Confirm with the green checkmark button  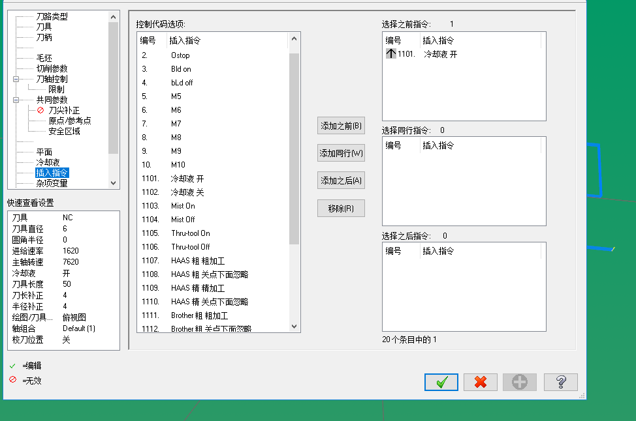(441, 382)
